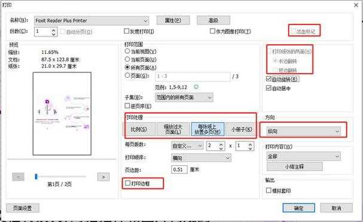Click rows stepper showing 1
Viewport: 363px width, 222px height.
pyautogui.click(x=245, y=146)
